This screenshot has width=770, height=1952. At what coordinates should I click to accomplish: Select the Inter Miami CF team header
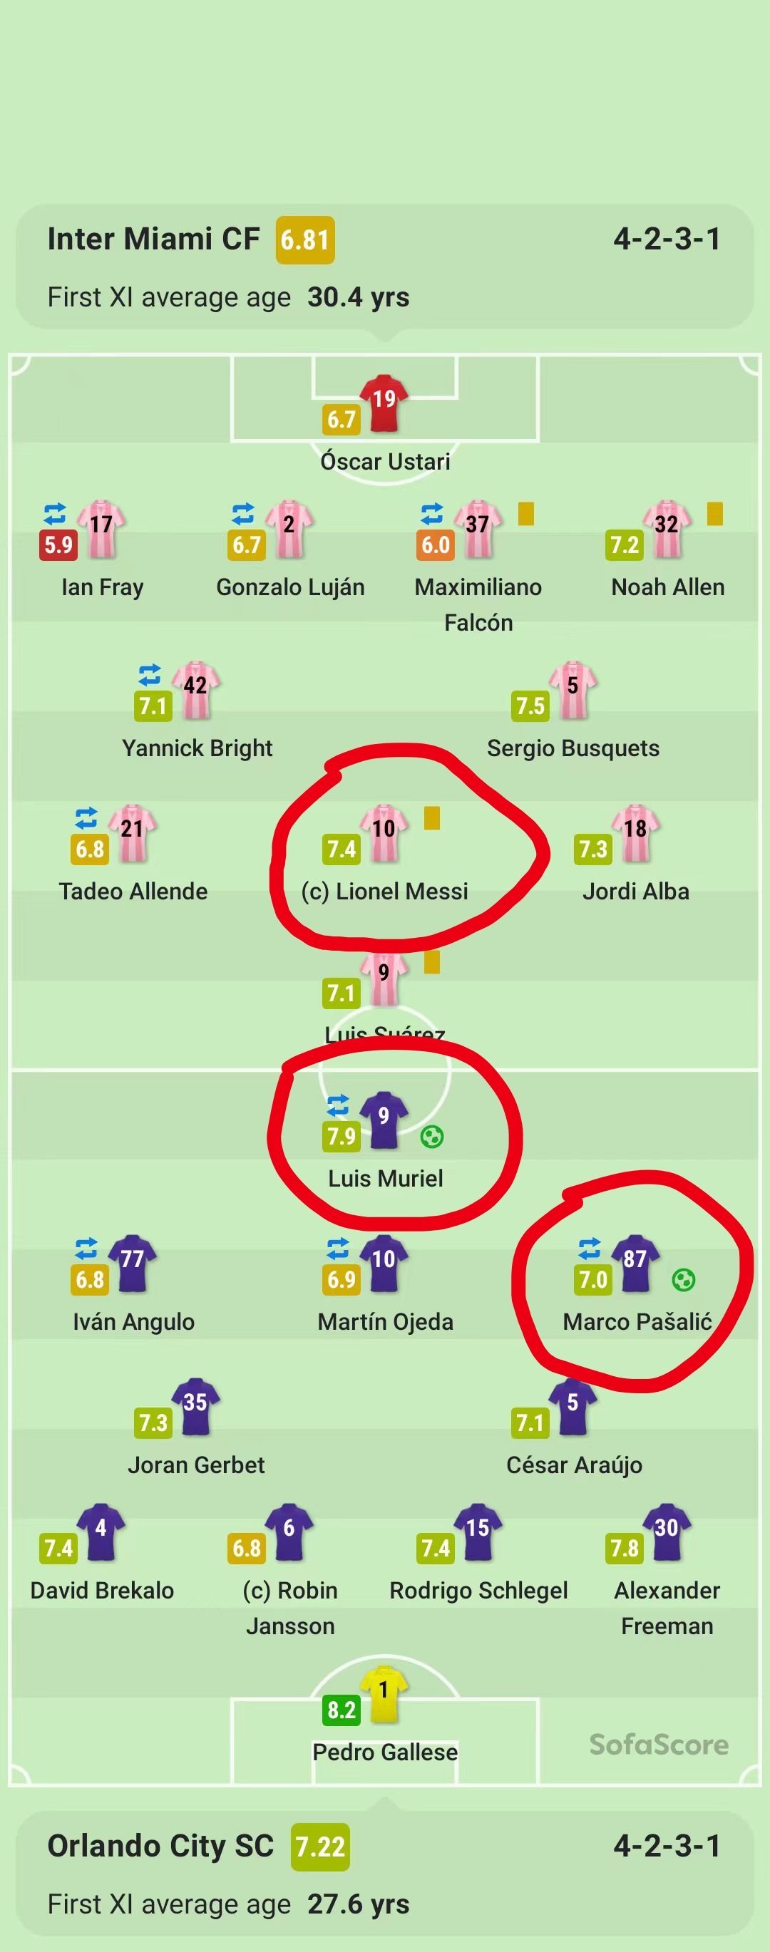click(x=385, y=267)
